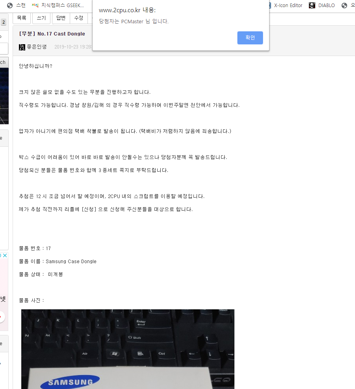
Task: Click author name 좋은인생
Action: pos(37,47)
